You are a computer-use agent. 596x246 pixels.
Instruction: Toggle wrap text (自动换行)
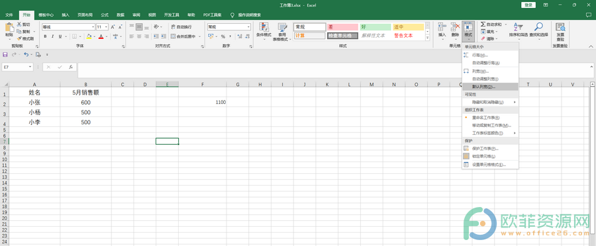[x=181, y=27]
